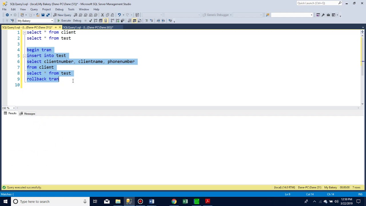Screen dimensions: 366x206
Task: Open Google Chrome from the taskbar
Action: (174, 201)
